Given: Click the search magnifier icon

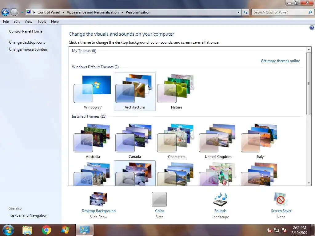Looking at the screenshot, I should (x=310, y=12).
